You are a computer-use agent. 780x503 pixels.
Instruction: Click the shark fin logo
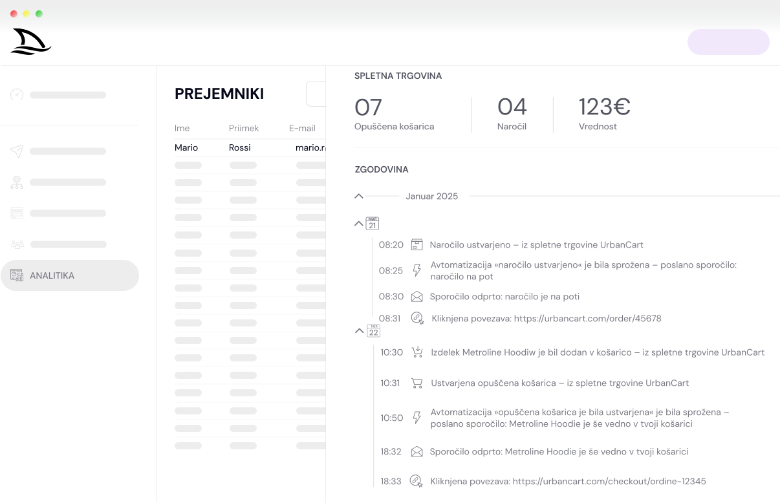[x=30, y=41]
